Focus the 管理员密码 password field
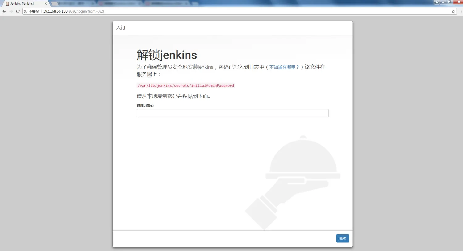 [232, 113]
